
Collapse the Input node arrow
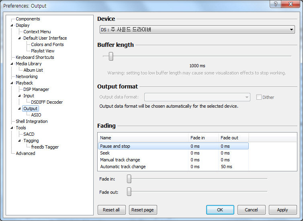coord(20,96)
